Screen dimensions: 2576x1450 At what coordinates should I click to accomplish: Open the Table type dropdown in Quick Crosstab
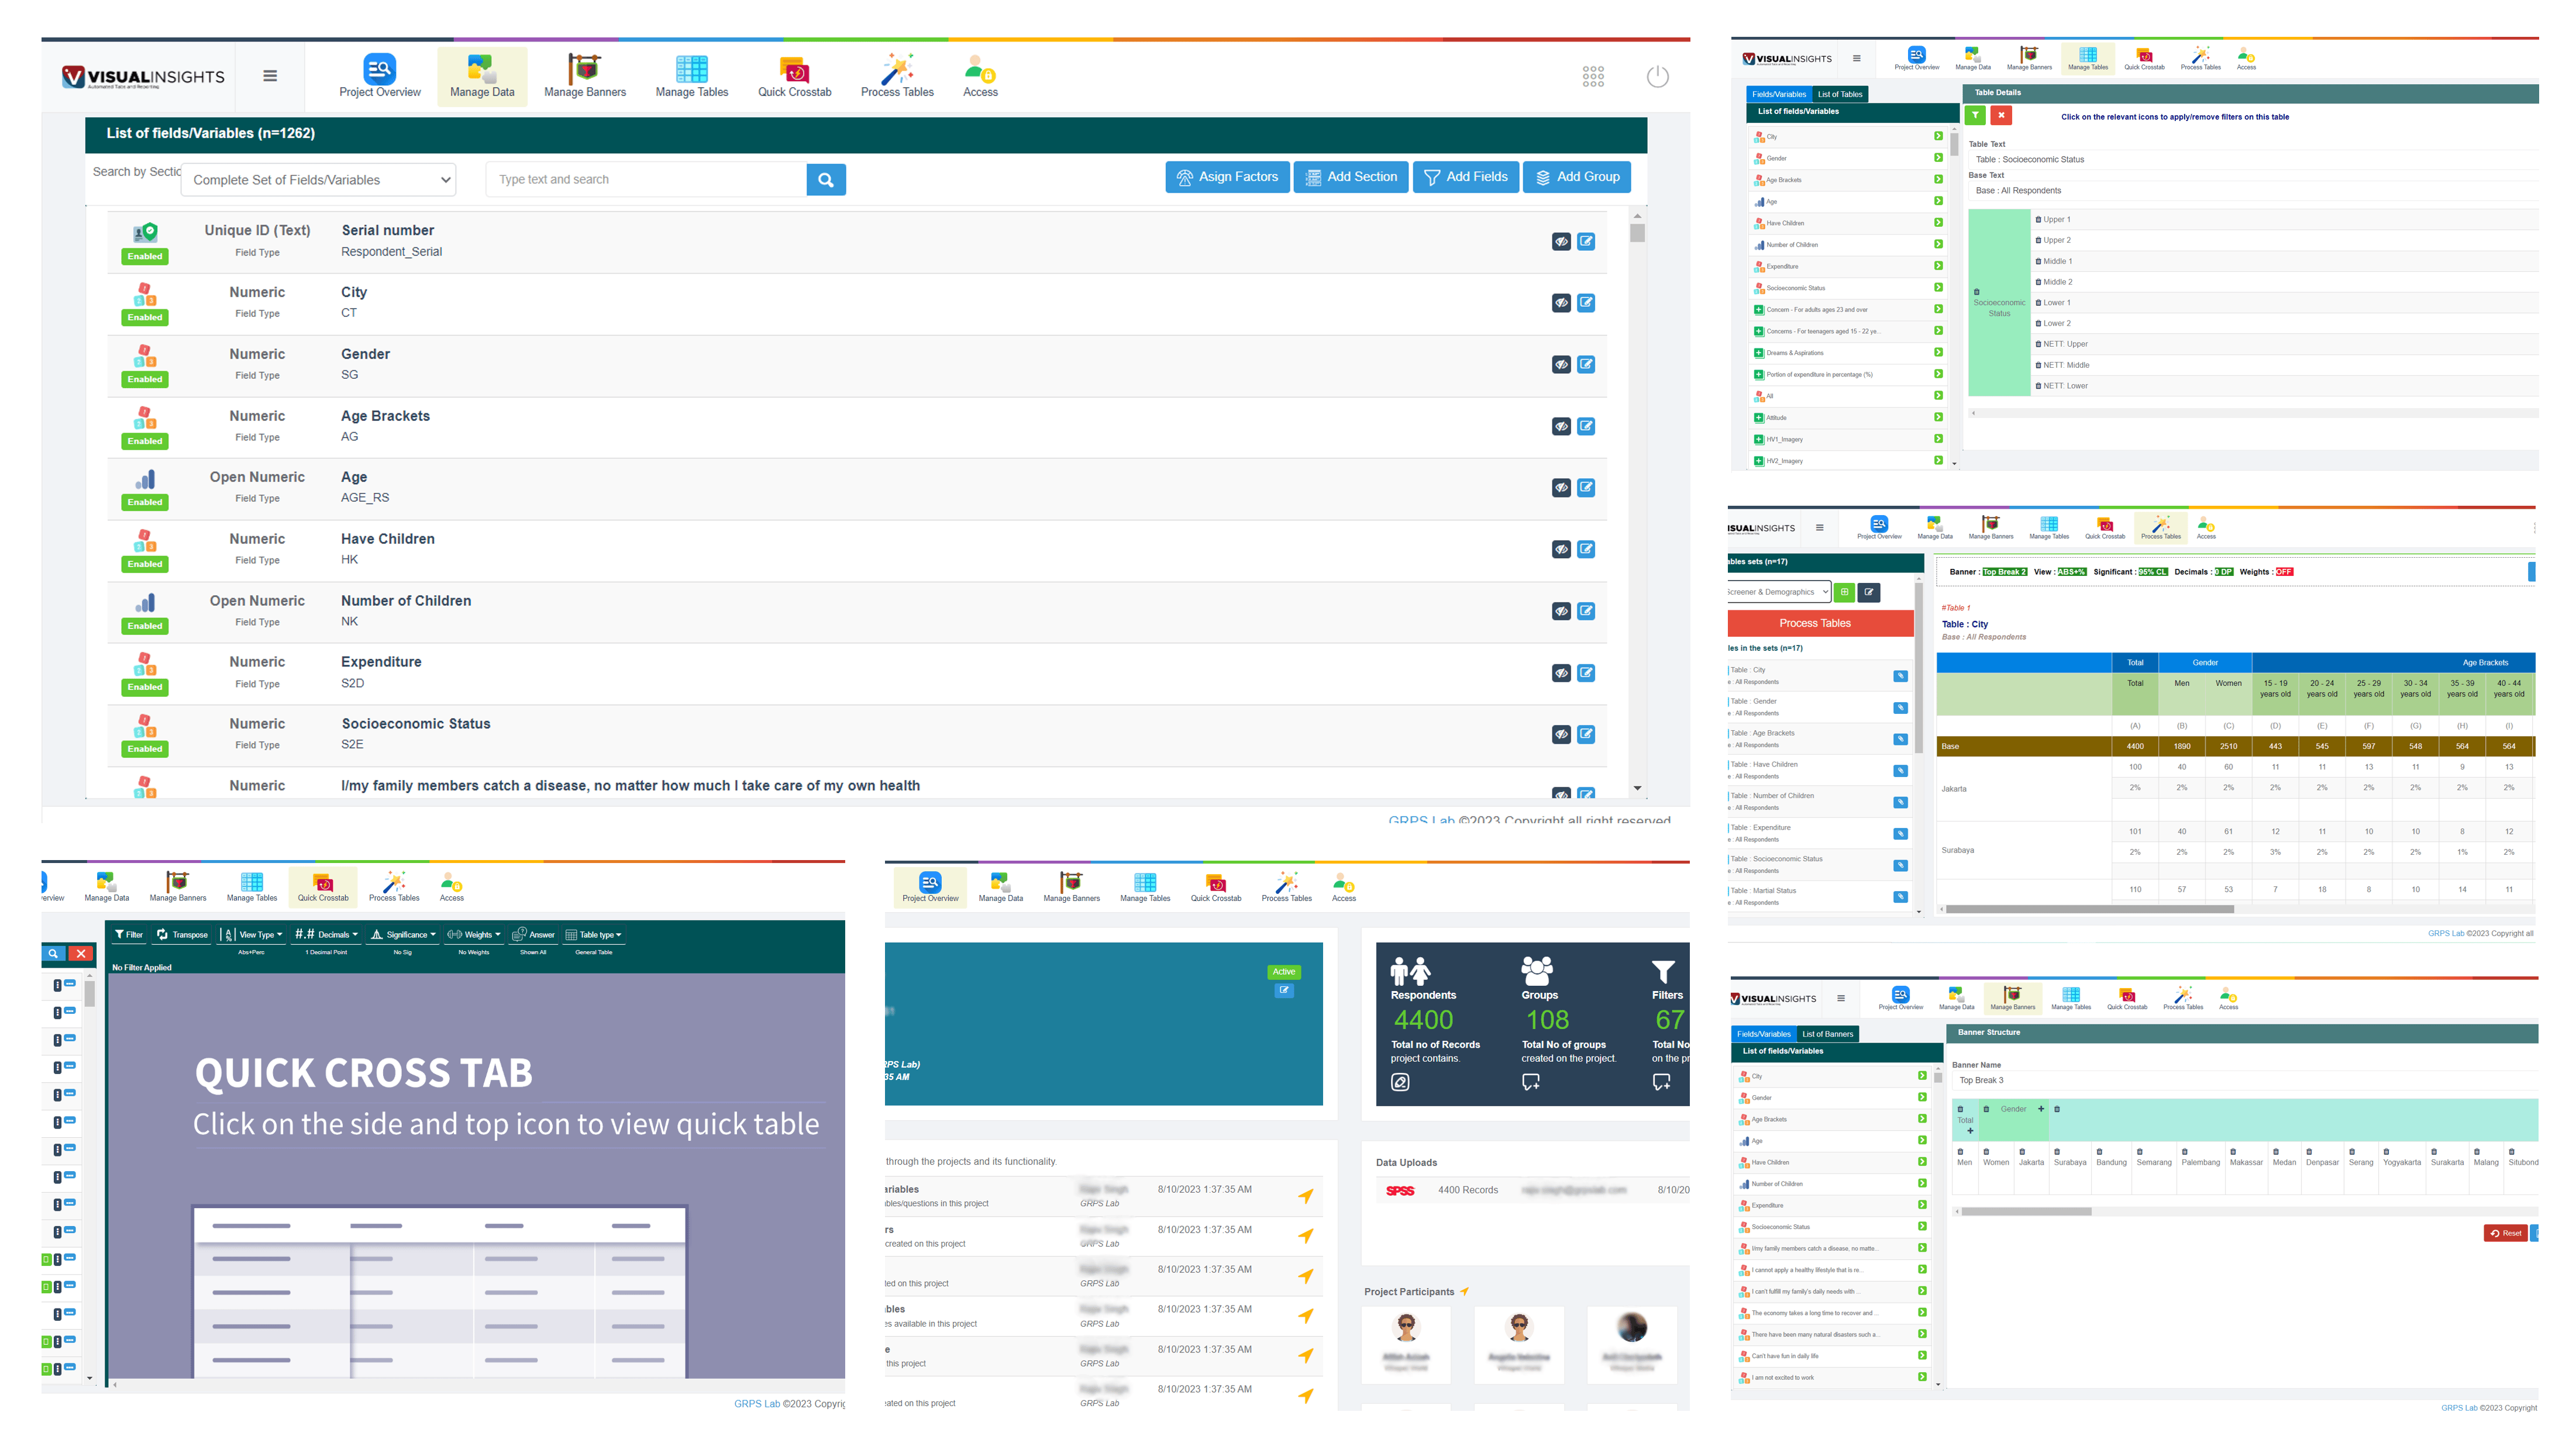tap(594, 935)
